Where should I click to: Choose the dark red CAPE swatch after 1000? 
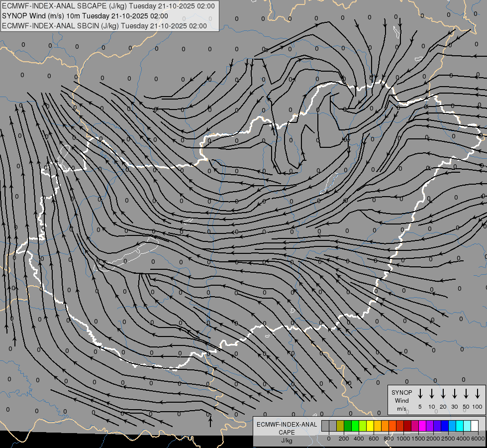point(407,426)
